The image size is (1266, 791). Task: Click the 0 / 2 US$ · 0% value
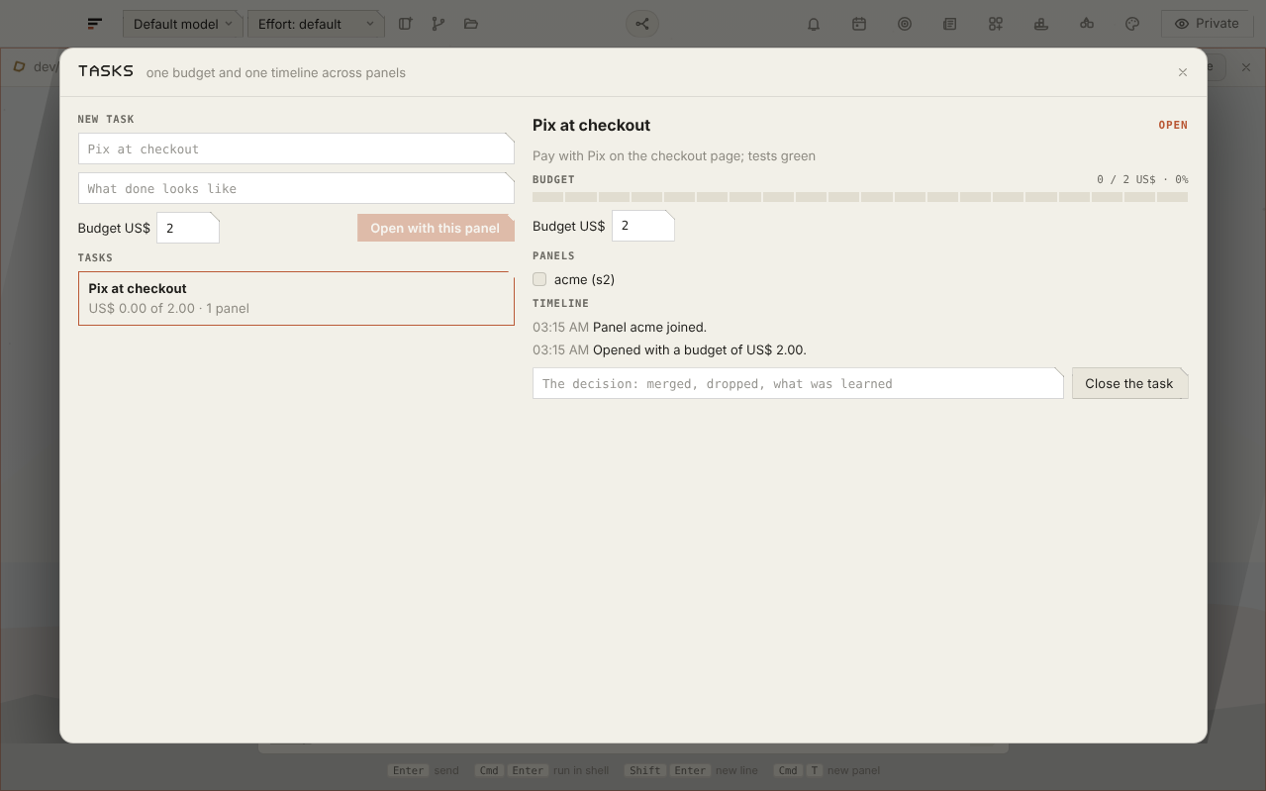pyautogui.click(x=1142, y=180)
